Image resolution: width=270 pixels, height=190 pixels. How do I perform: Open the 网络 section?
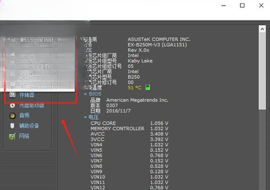pyautogui.click(x=24, y=136)
